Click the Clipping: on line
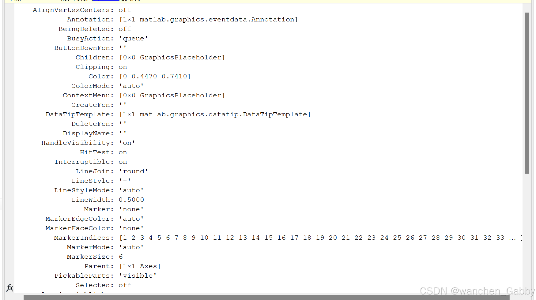This screenshot has height=300, width=536. tap(101, 67)
